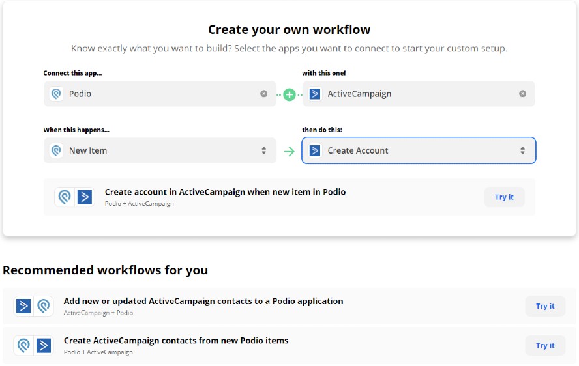This screenshot has height=366, width=579.
Task: Try the Create account in ActiveCampaign workflow
Action: click(x=504, y=197)
